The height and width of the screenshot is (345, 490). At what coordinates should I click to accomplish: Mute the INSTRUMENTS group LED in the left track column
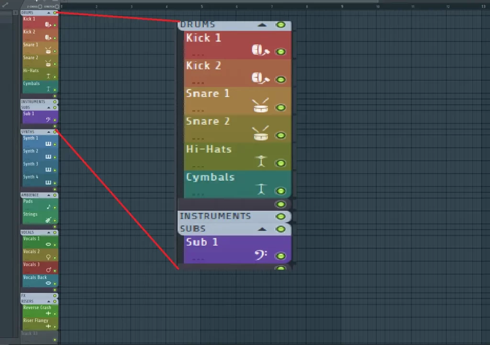[55, 102]
